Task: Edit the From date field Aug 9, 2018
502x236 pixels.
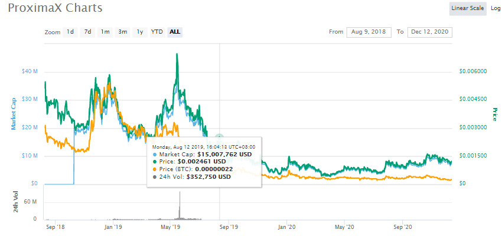Action: 369,32
